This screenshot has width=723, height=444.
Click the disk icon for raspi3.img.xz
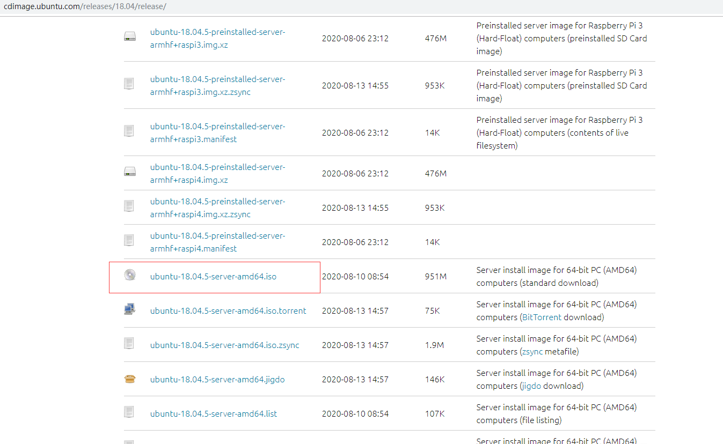pyautogui.click(x=130, y=36)
